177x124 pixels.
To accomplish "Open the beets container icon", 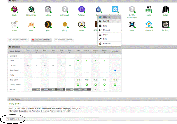I will (14, 9).
